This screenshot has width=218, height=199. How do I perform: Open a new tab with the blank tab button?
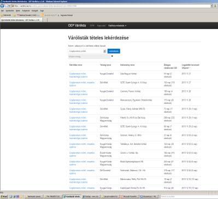coord(45,20)
